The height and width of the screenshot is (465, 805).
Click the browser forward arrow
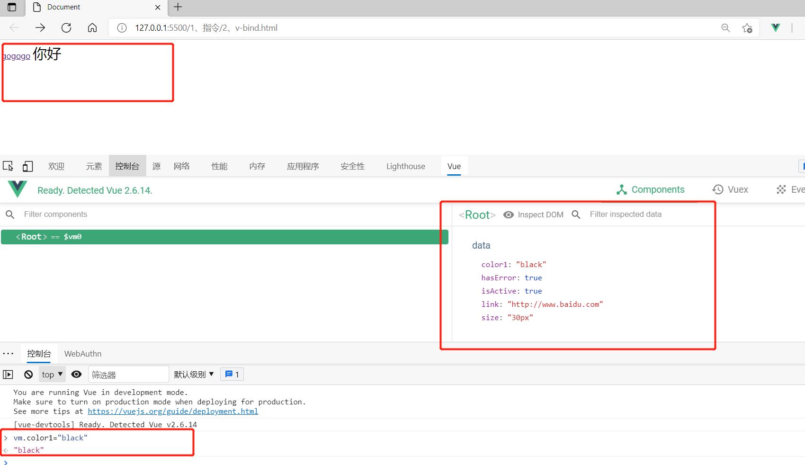coord(40,28)
